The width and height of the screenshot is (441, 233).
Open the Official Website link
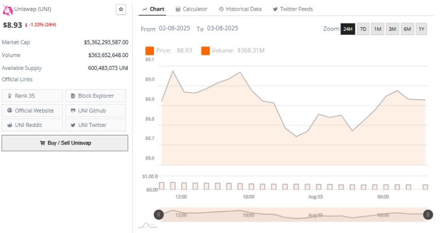[33, 110]
